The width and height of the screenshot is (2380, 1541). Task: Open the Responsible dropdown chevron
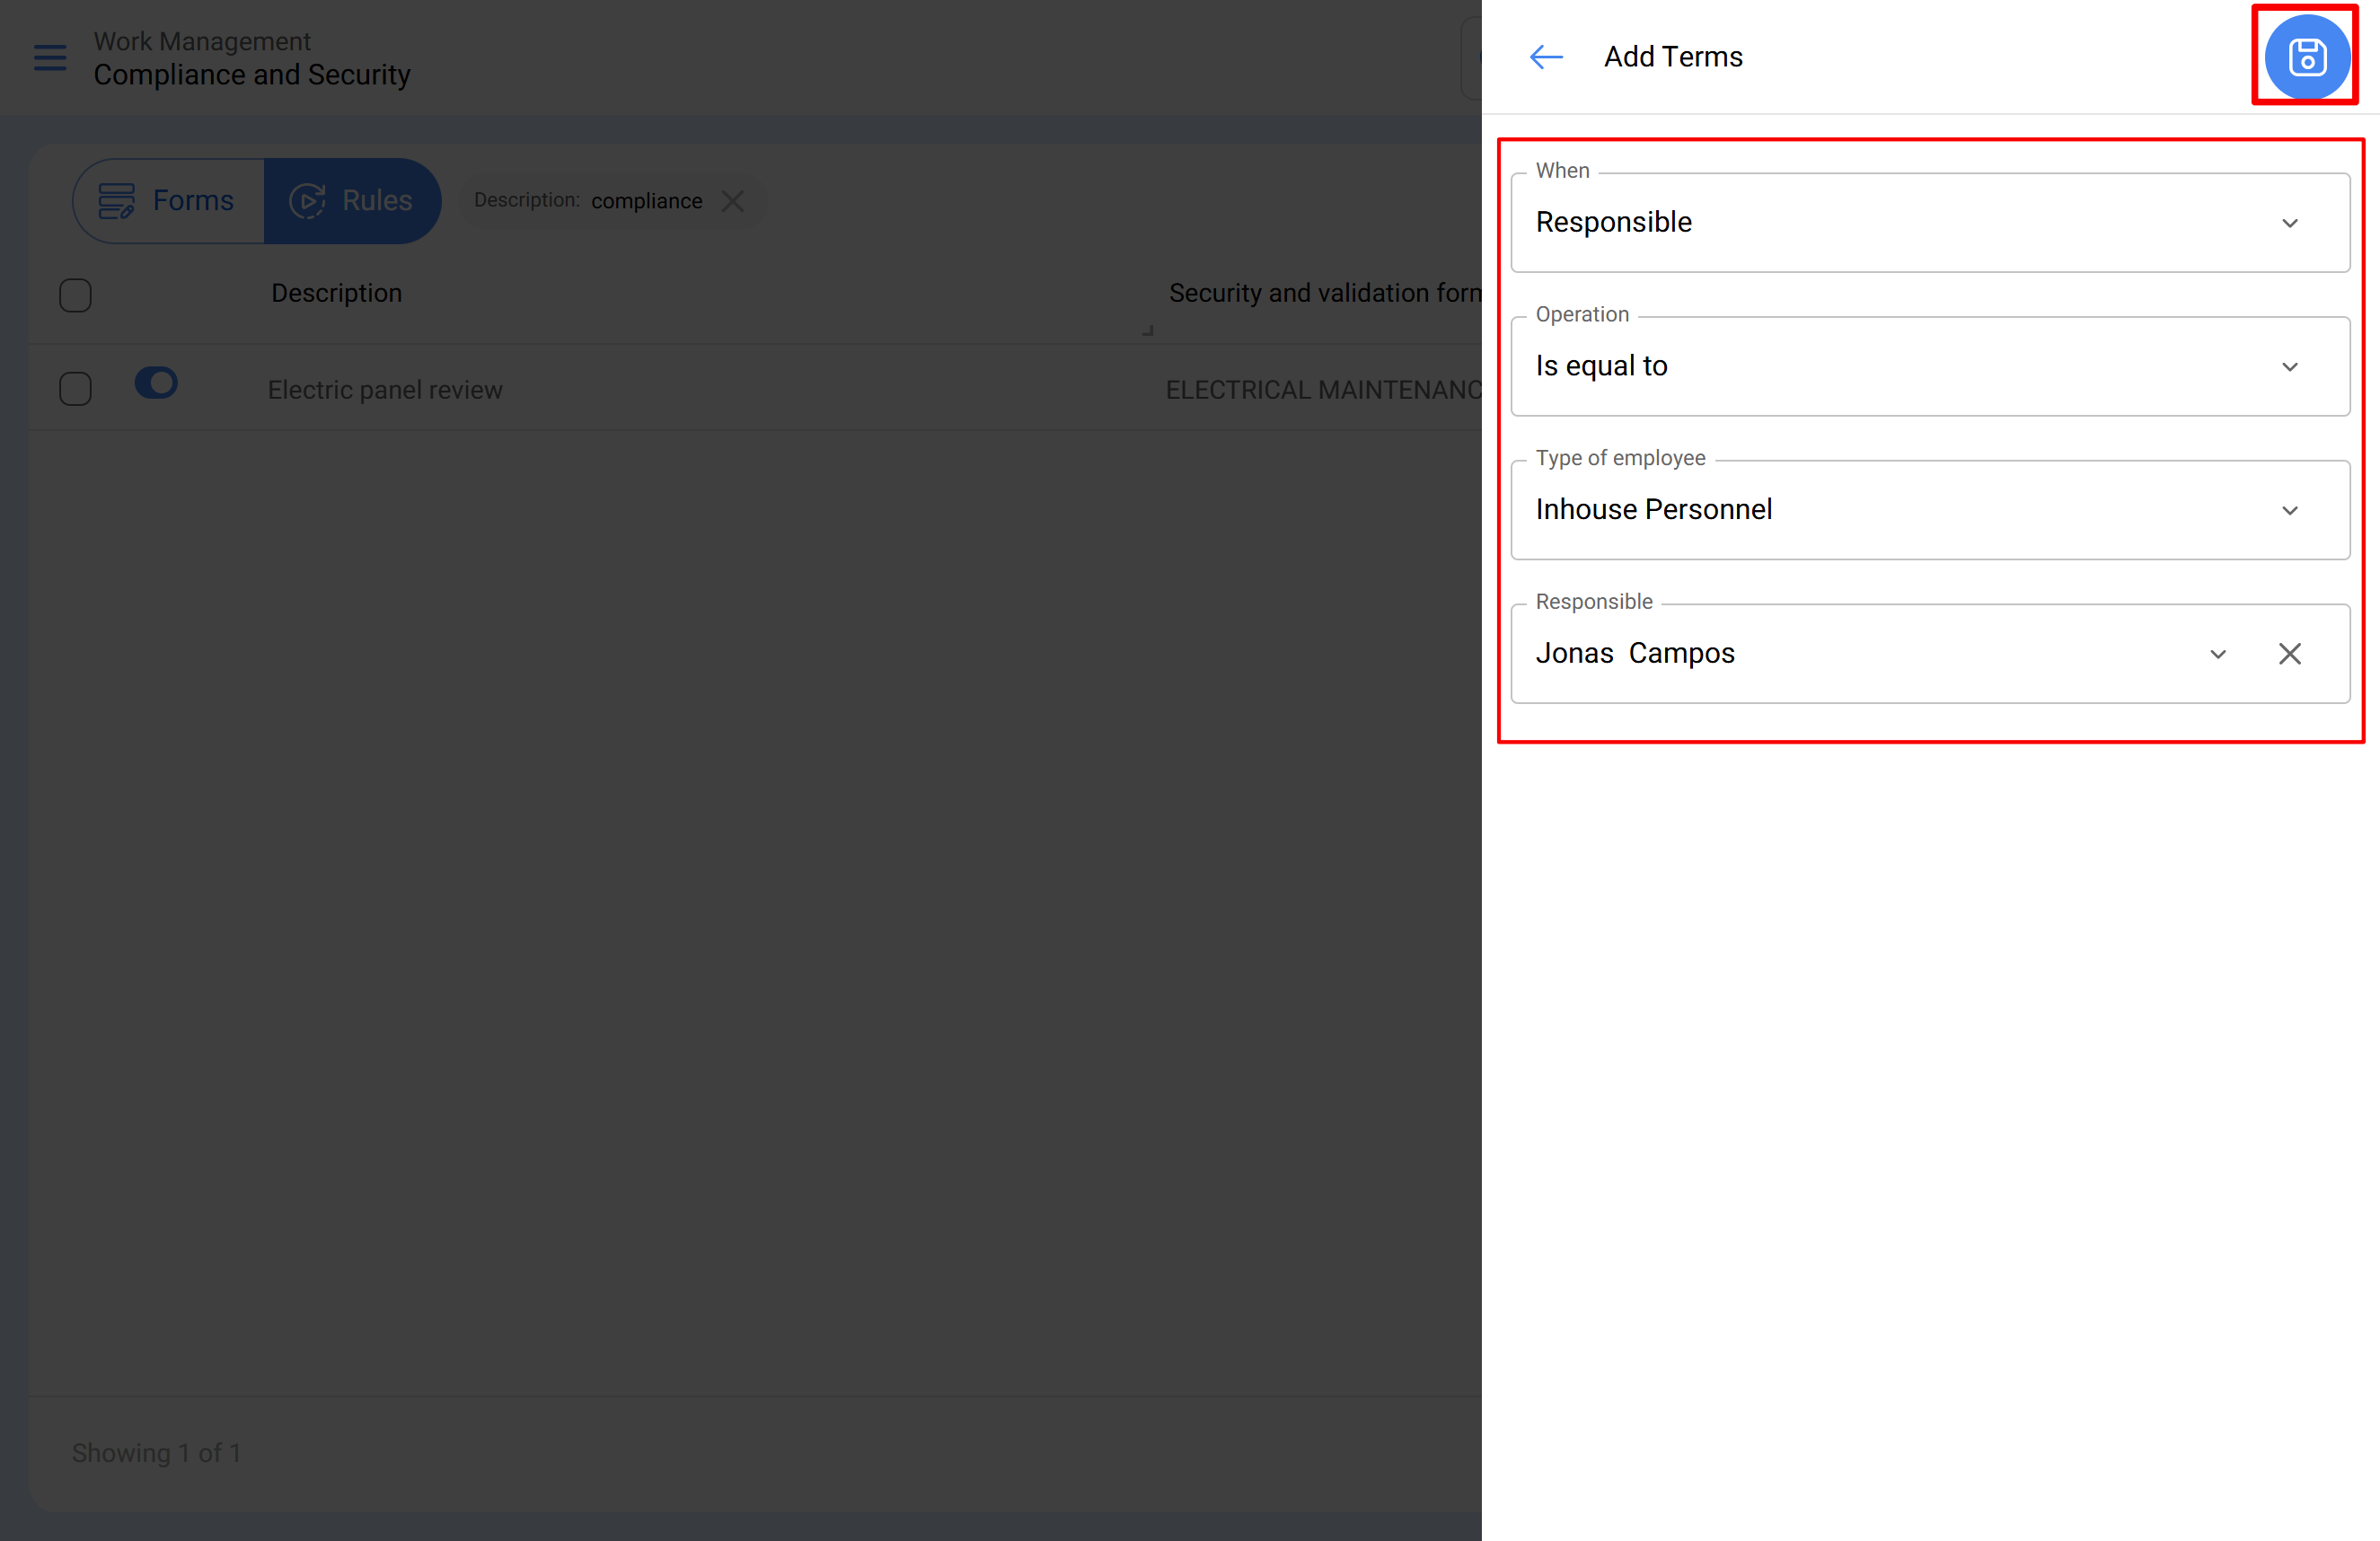click(x=2217, y=654)
